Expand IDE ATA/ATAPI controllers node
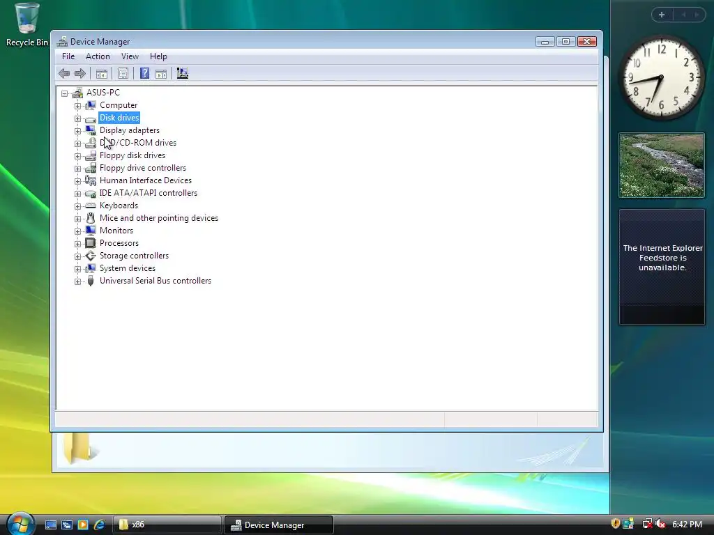 point(78,194)
